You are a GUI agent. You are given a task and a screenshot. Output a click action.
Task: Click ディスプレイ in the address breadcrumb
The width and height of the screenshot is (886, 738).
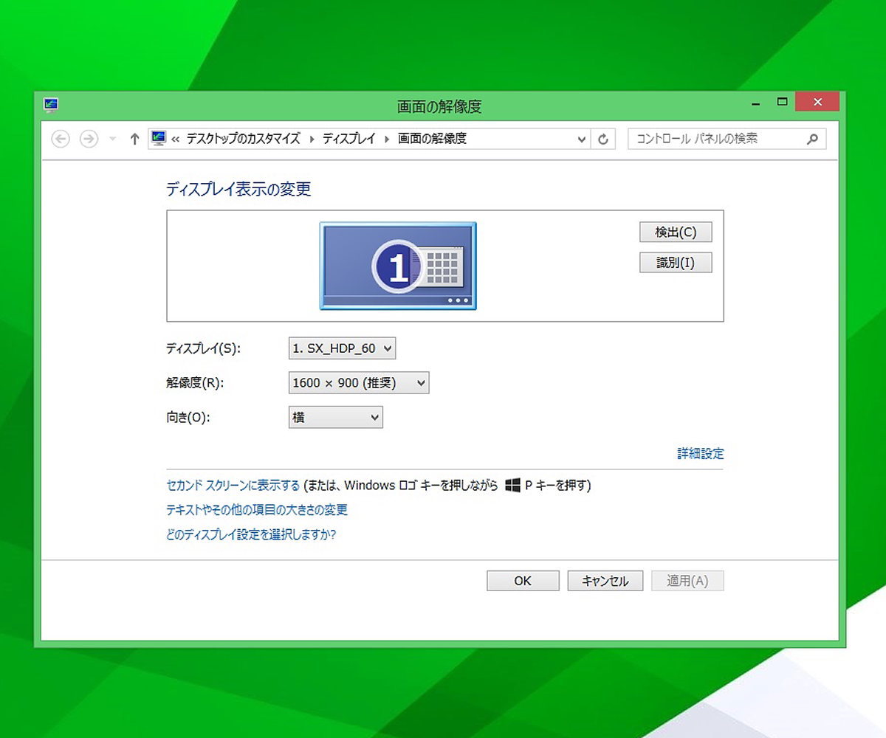coord(349,139)
